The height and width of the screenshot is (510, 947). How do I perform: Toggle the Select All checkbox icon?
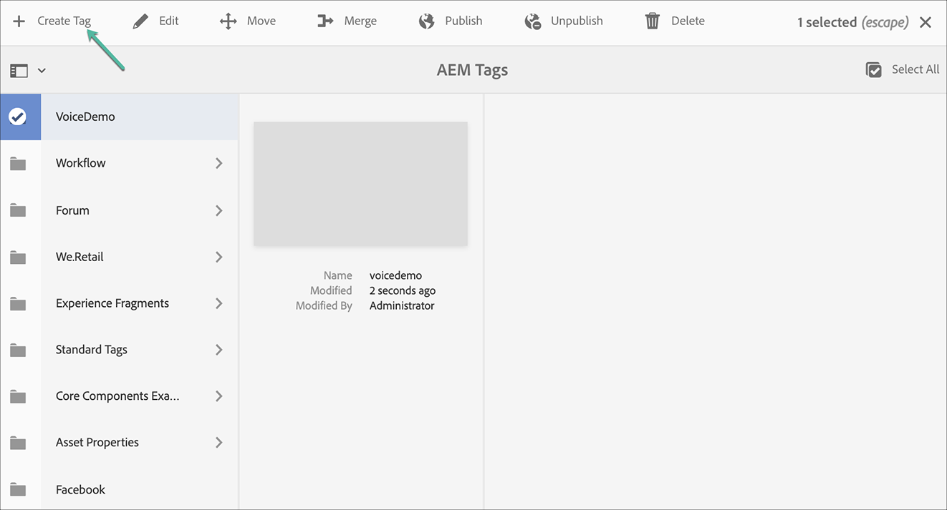pyautogui.click(x=873, y=70)
